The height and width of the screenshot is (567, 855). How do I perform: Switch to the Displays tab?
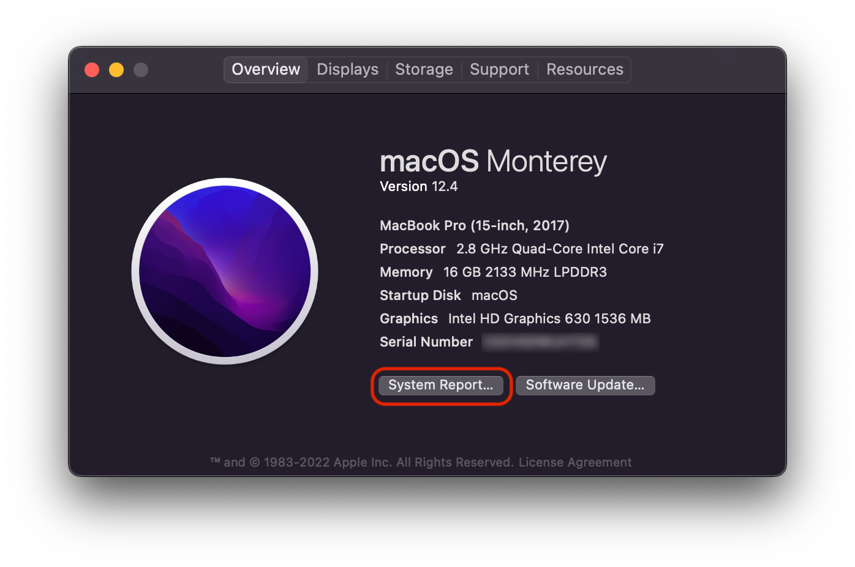[347, 70]
